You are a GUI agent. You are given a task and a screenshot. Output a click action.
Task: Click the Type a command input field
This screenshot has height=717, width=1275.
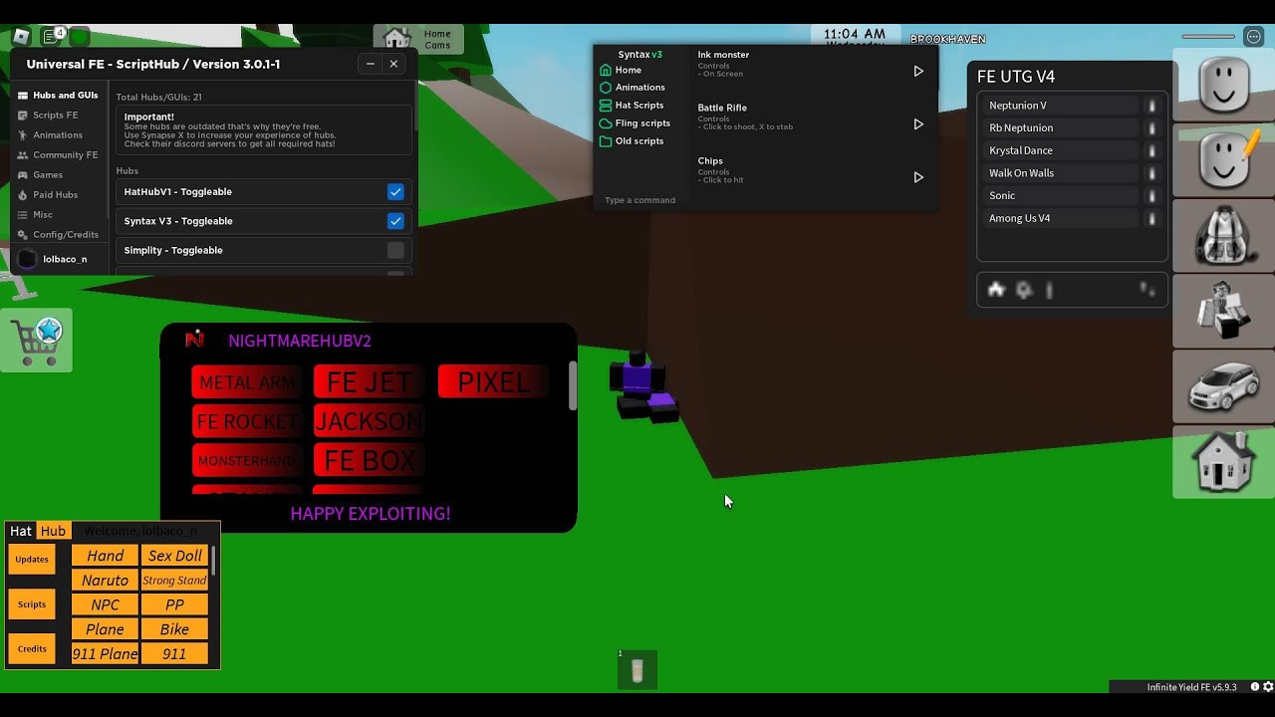click(642, 200)
